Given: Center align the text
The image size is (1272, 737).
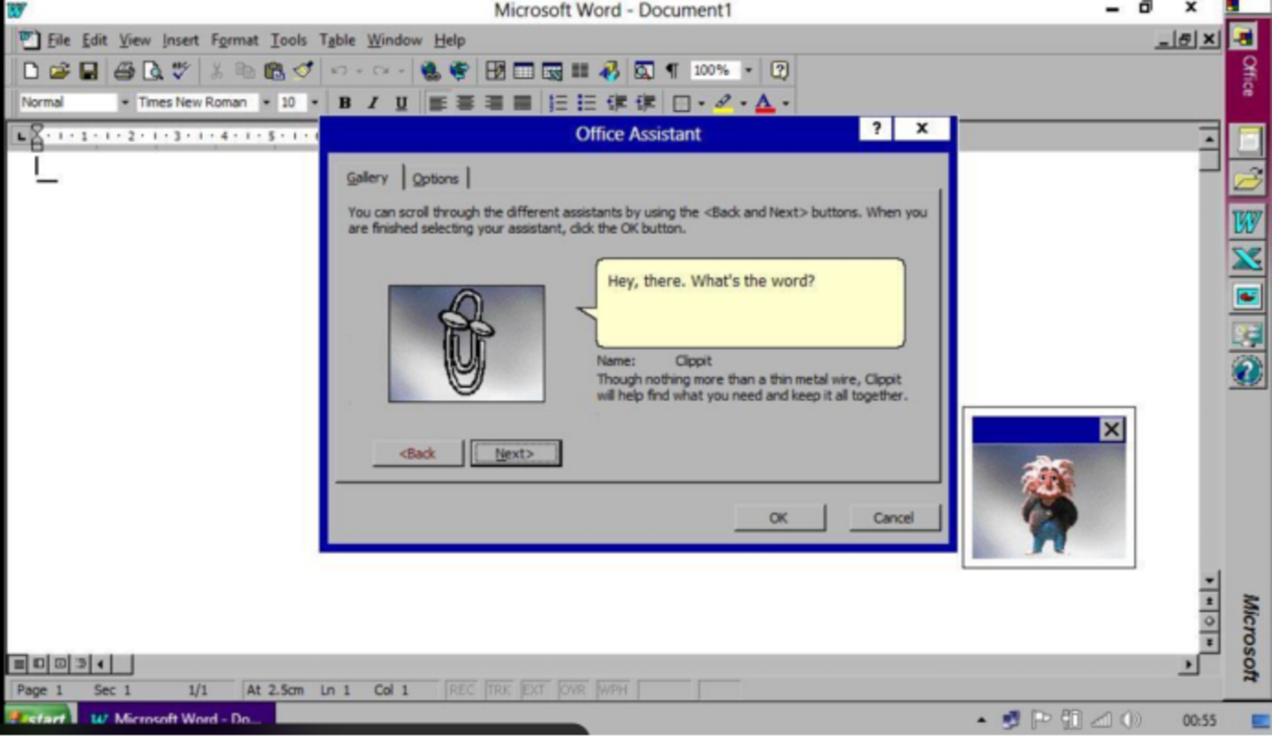Looking at the screenshot, I should [466, 103].
